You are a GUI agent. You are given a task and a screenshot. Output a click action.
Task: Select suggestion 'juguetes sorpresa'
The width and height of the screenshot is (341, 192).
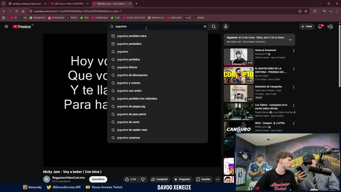click(x=157, y=138)
